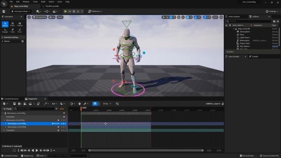This screenshot has width=281, height=158.
Task: Save the current level with the disk icon
Action: tap(4, 11)
